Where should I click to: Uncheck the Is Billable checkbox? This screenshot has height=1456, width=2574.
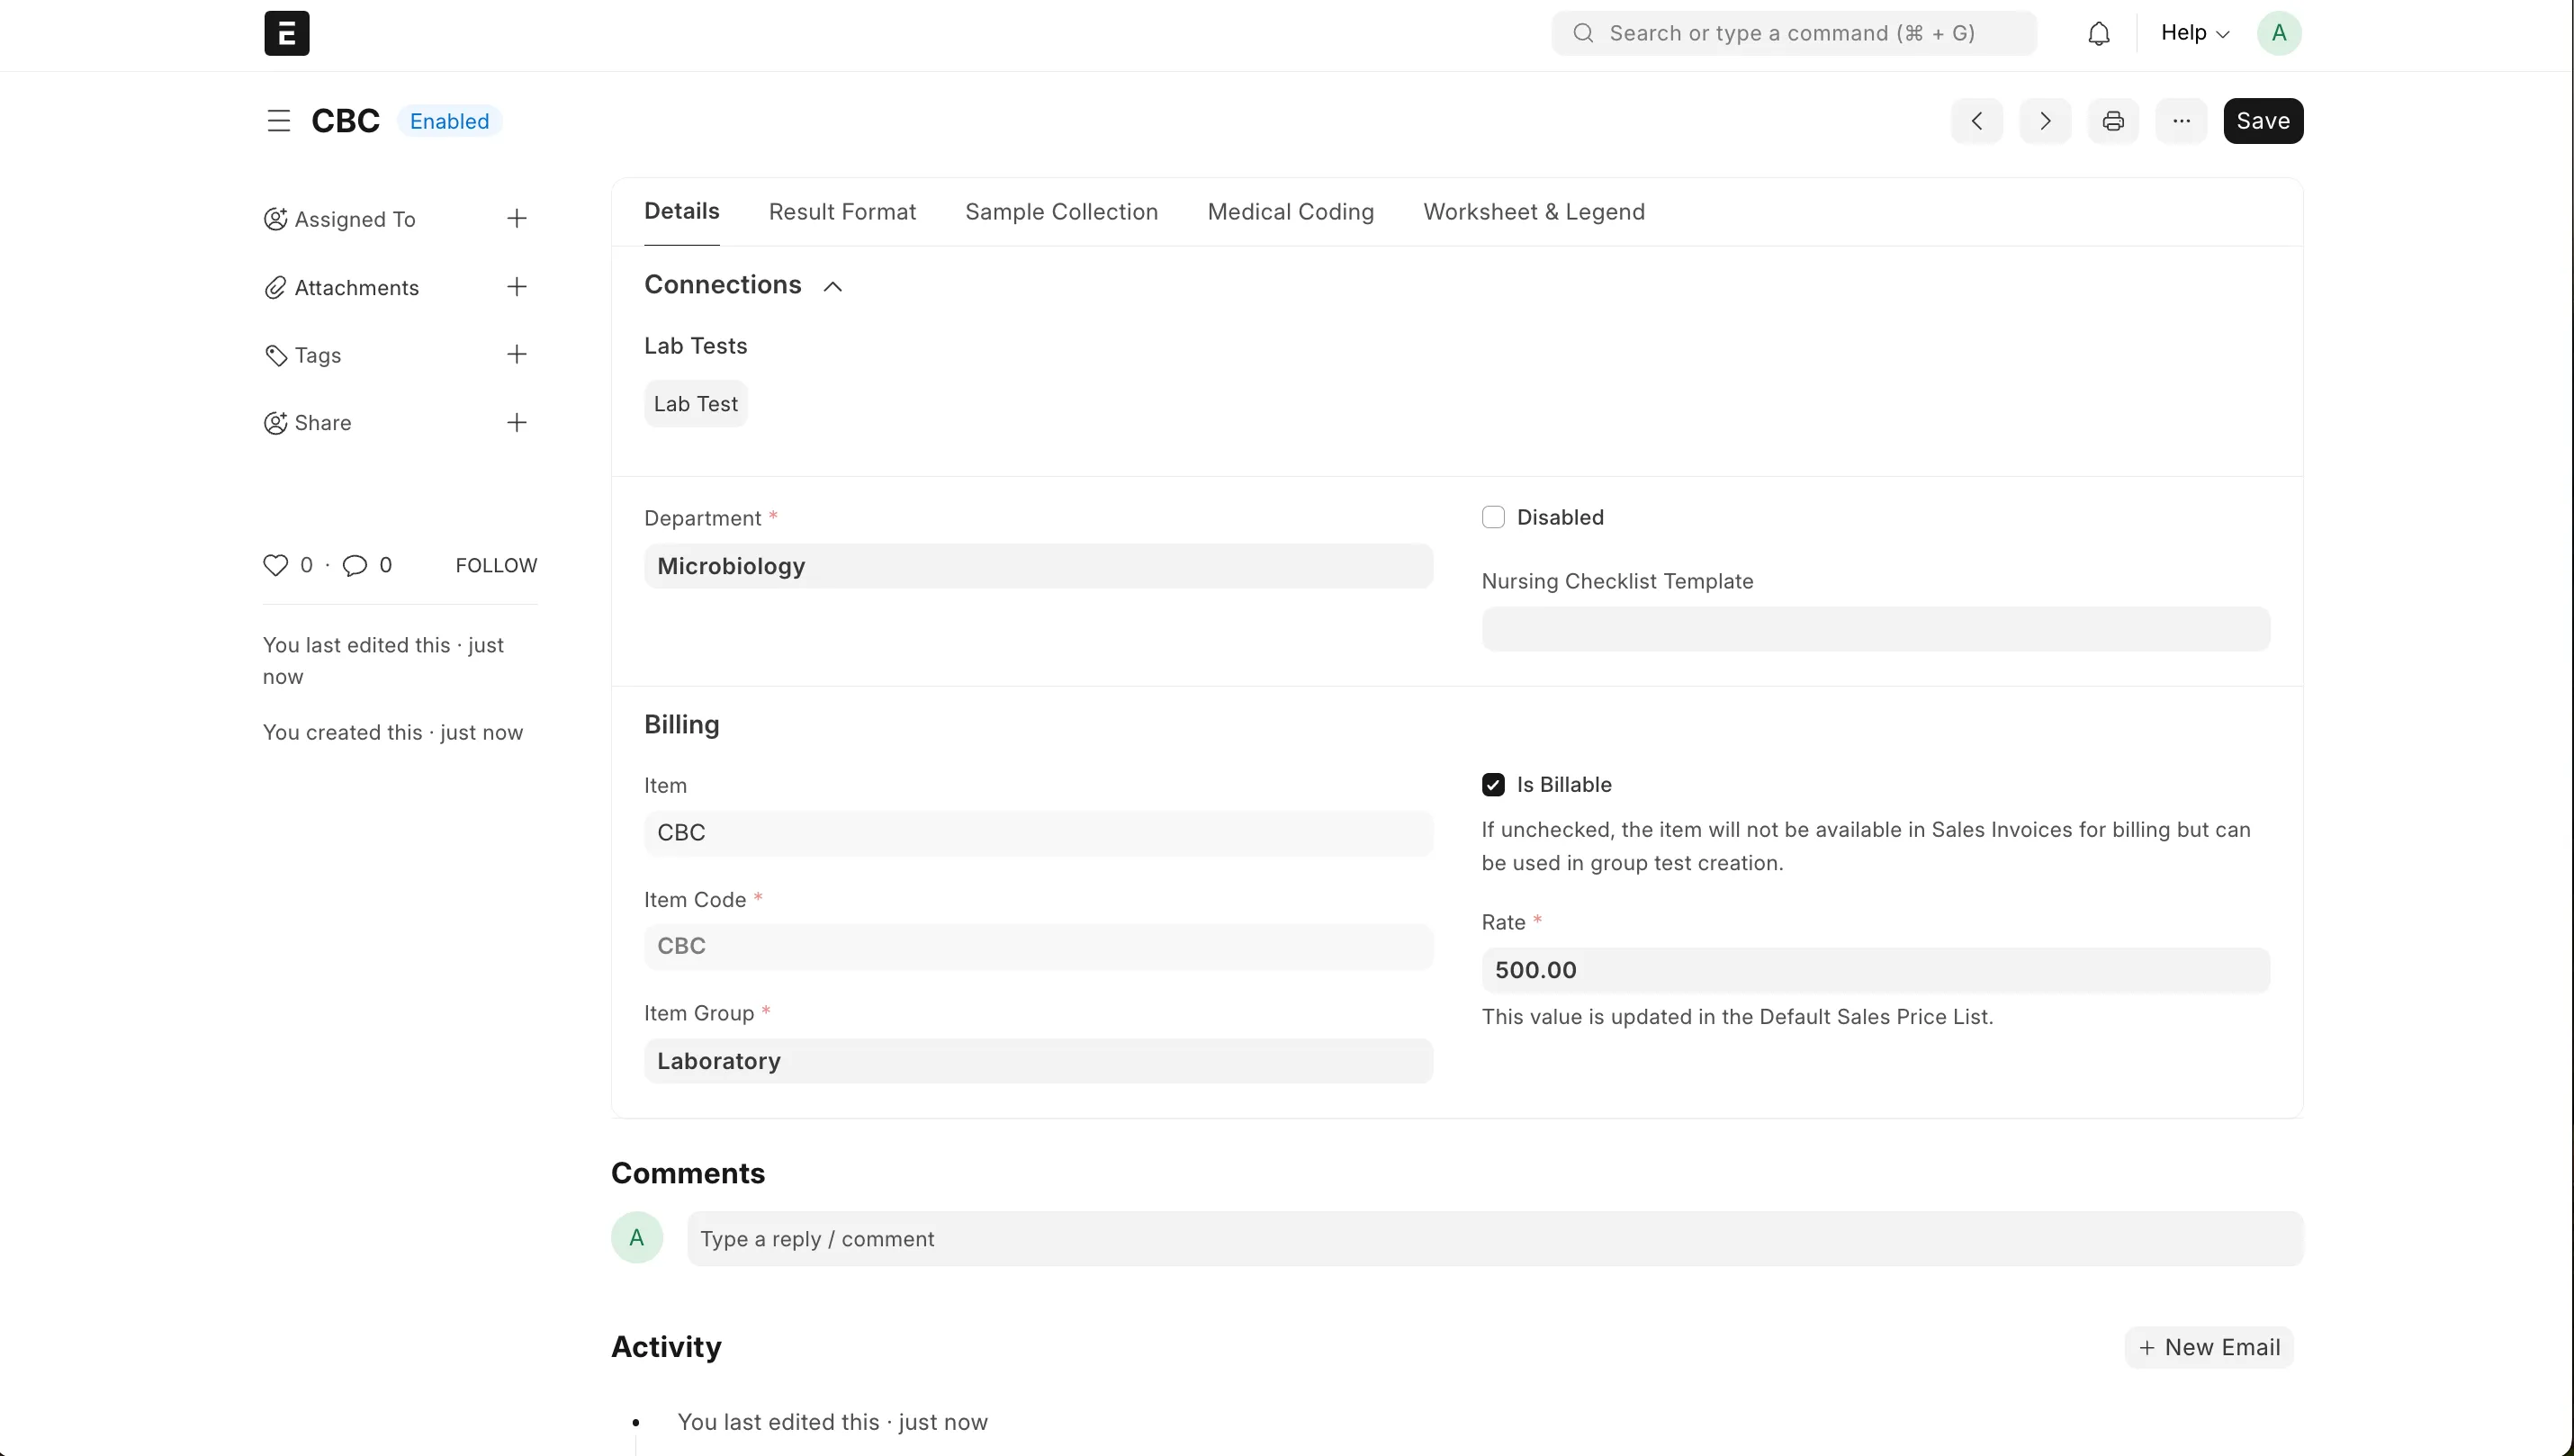pyautogui.click(x=1493, y=784)
